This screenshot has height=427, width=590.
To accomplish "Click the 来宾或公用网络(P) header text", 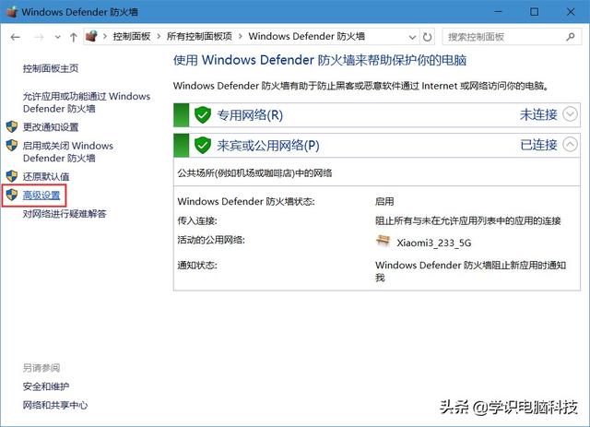I will (x=268, y=146).
